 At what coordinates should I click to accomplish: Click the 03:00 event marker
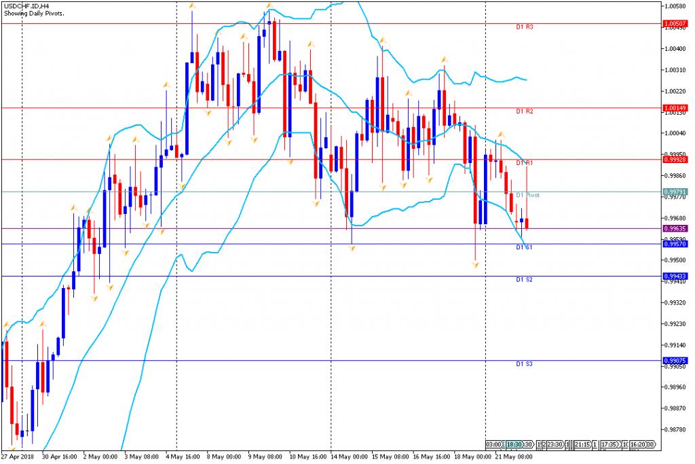click(x=494, y=444)
